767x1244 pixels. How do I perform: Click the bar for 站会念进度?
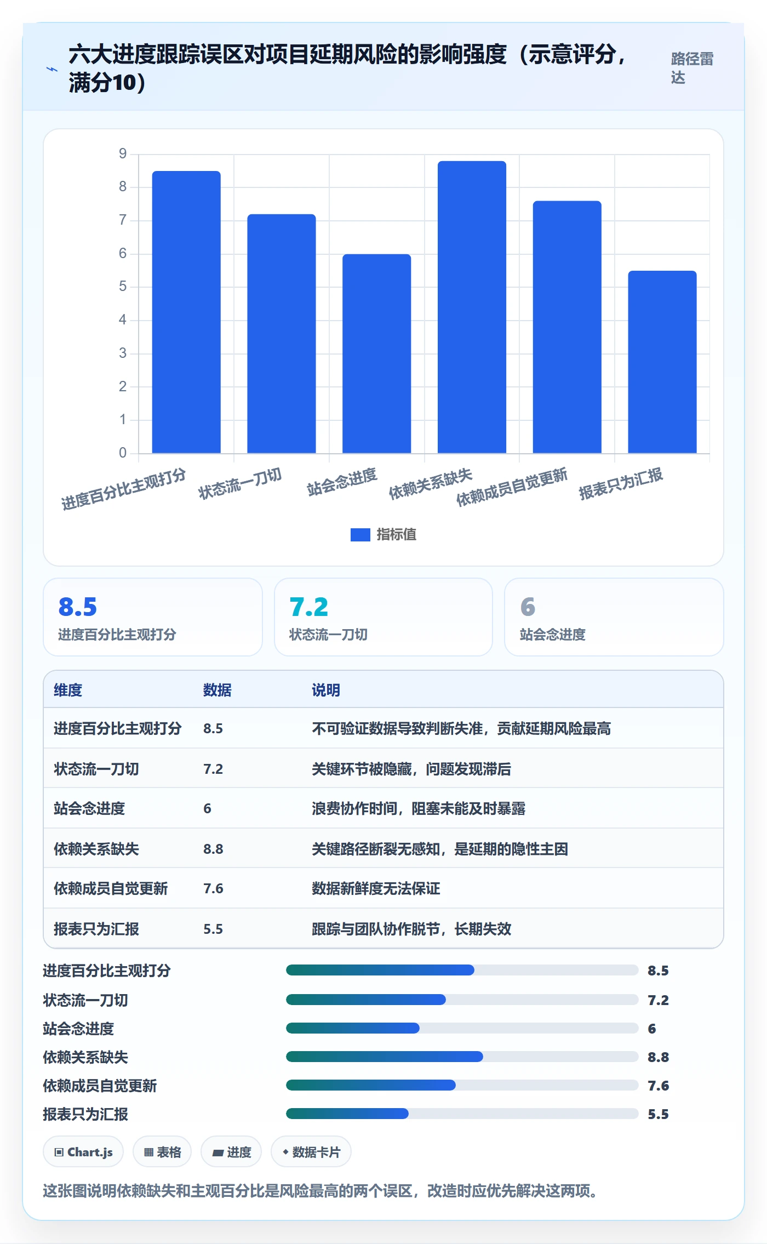point(377,353)
